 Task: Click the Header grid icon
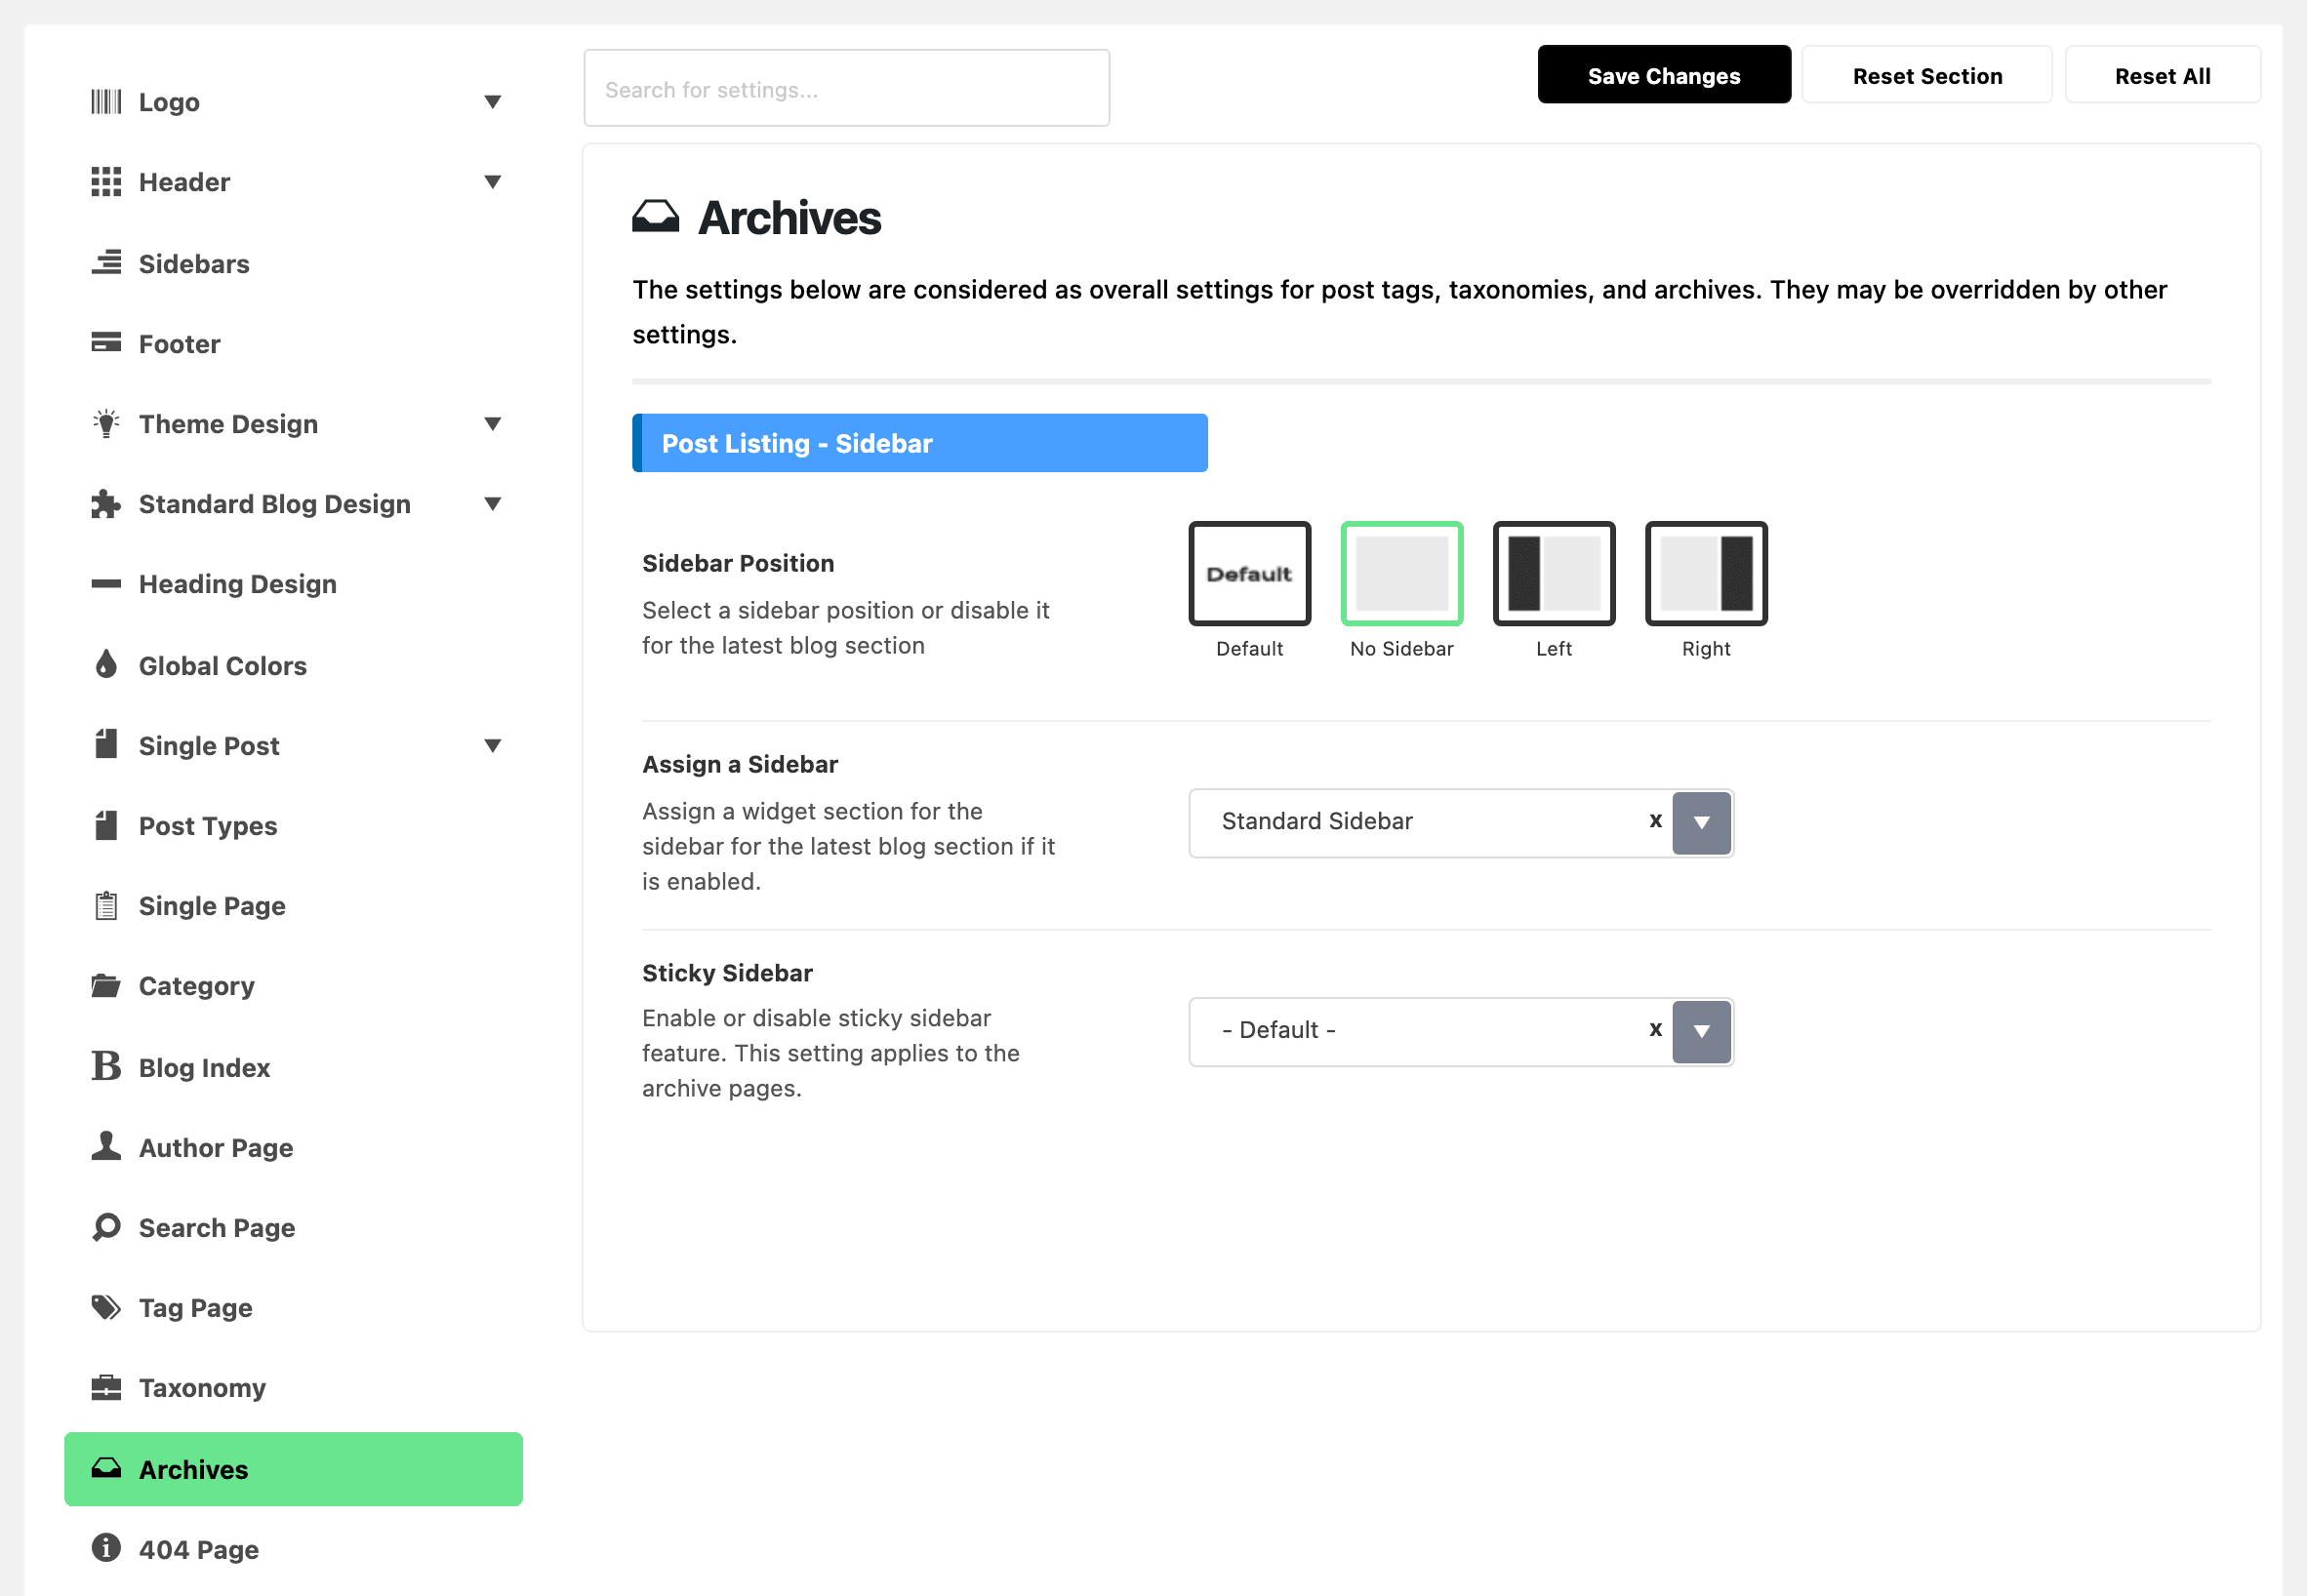point(106,182)
